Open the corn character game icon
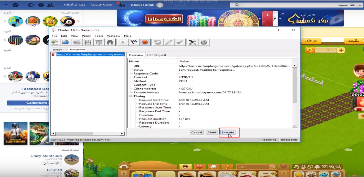 click(x=50, y=21)
